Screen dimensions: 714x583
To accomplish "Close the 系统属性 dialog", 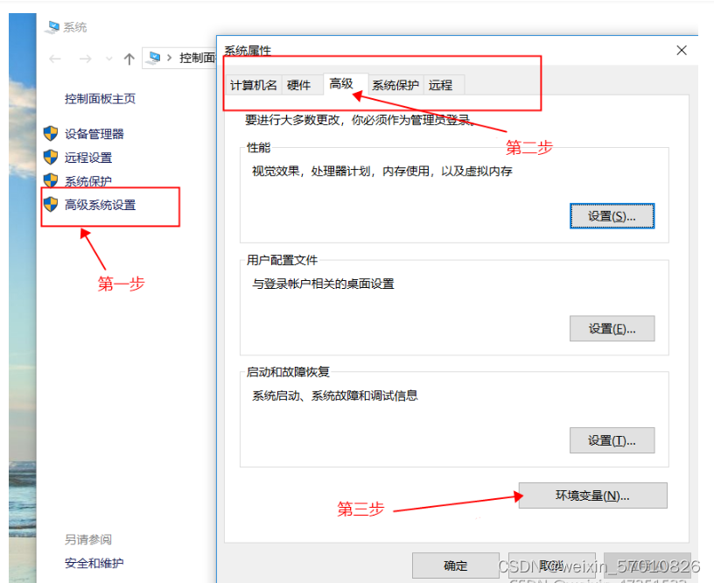I will [682, 50].
